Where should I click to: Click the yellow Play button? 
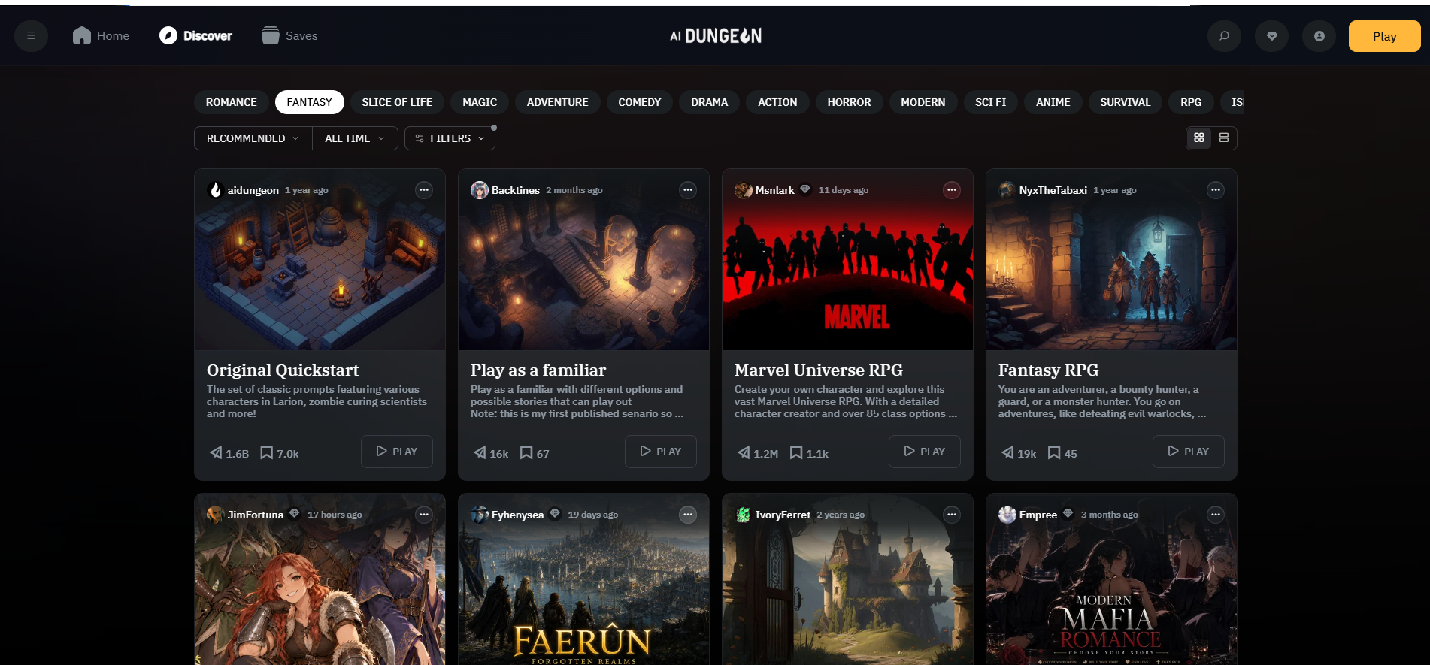(x=1384, y=36)
